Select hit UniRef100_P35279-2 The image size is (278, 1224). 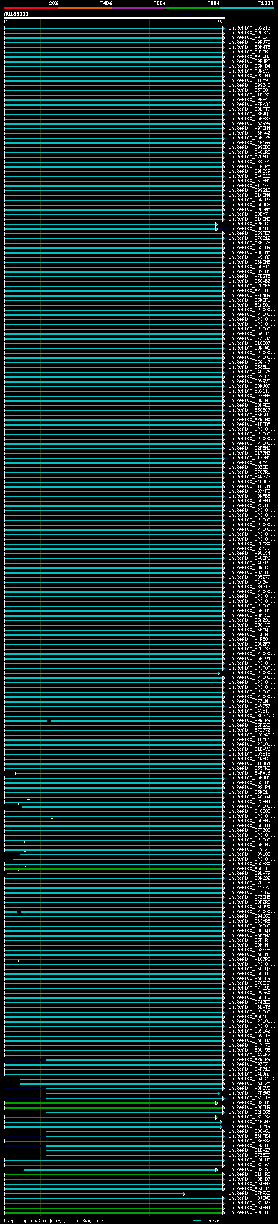252,716
